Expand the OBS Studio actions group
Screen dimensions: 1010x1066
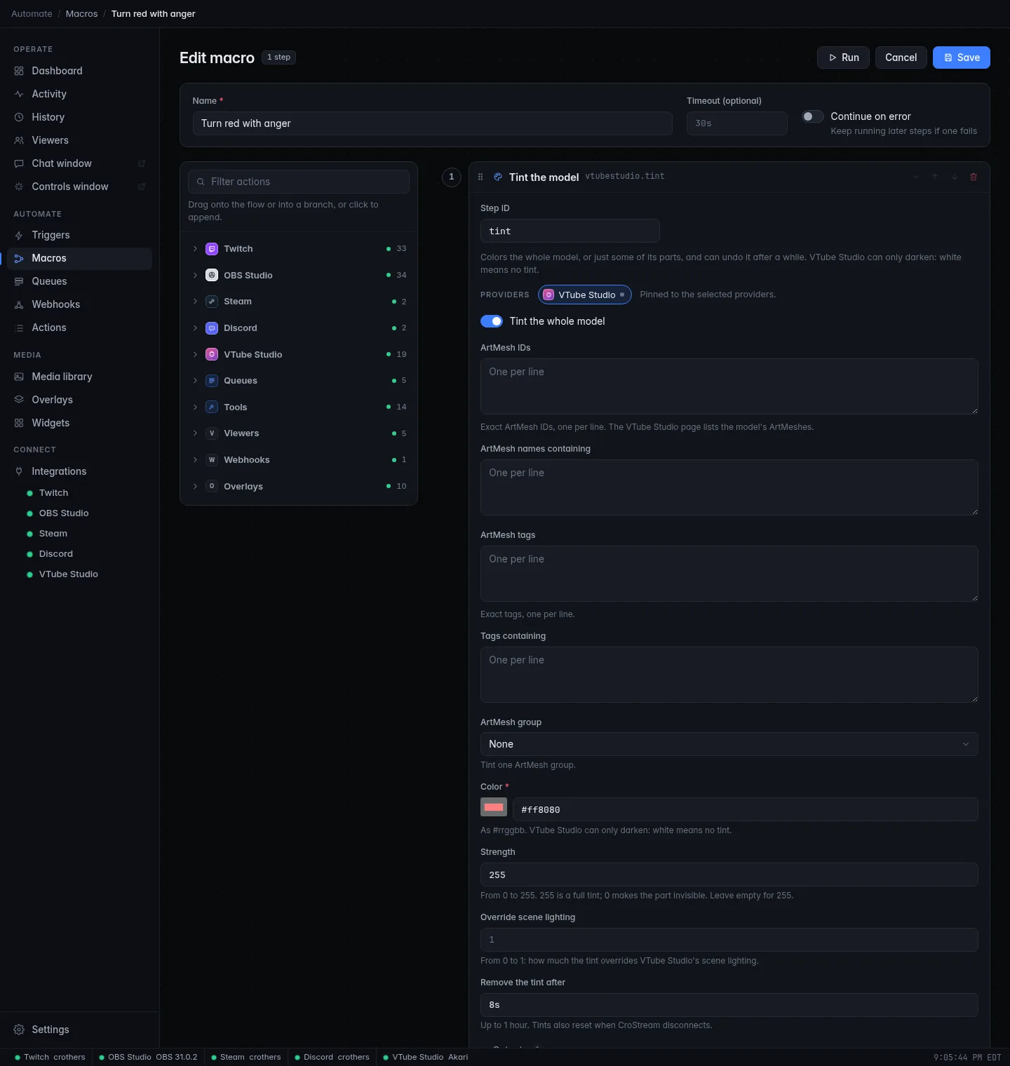coord(299,275)
